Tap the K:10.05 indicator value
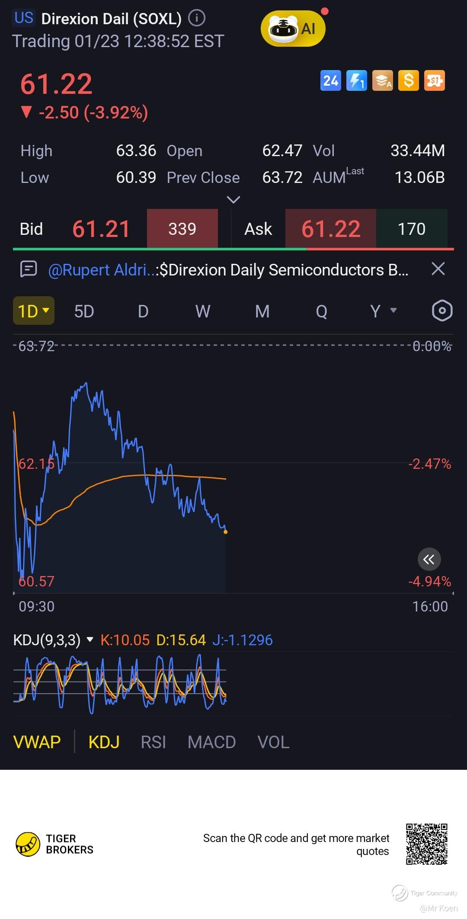467x919 pixels. [x=125, y=640]
